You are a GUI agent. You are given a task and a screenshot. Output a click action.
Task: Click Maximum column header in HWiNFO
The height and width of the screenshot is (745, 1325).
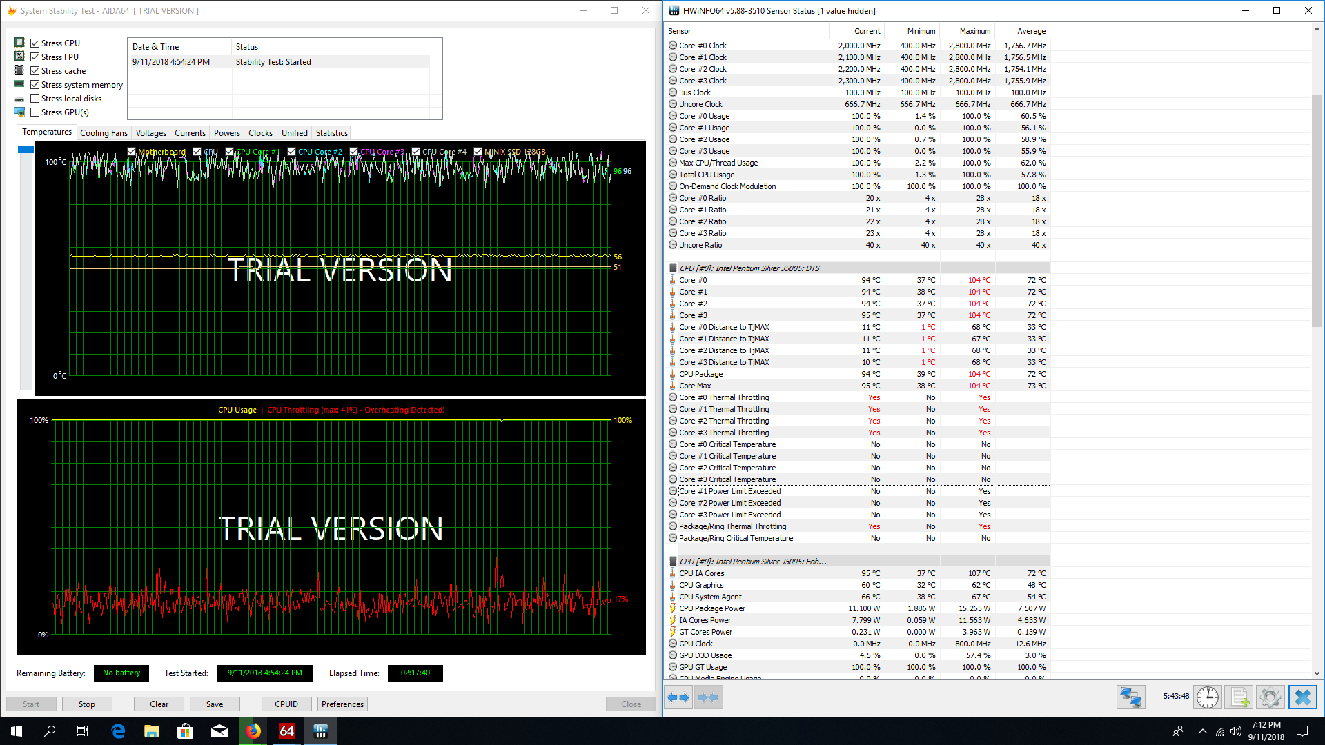[x=968, y=31]
